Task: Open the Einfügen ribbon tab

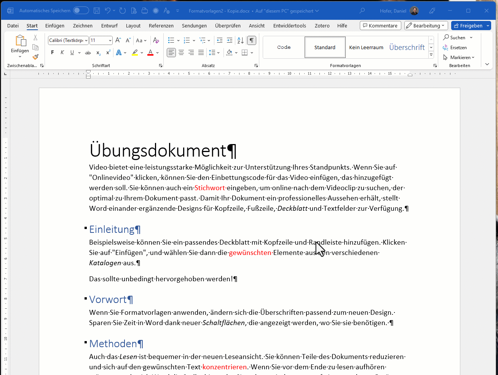Action: point(55,26)
